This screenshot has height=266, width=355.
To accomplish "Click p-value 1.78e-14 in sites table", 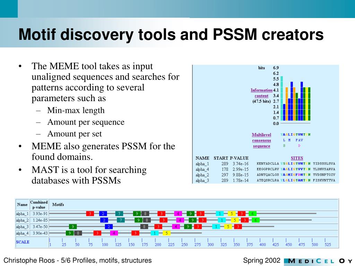I will click(241, 180).
